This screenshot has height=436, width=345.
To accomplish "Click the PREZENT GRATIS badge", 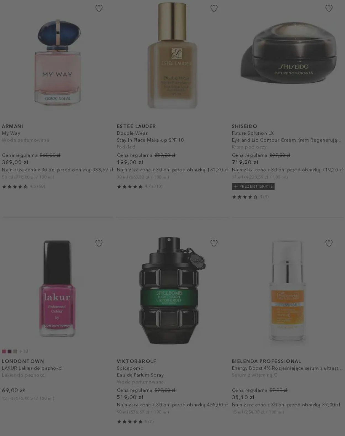I will coord(253,187).
